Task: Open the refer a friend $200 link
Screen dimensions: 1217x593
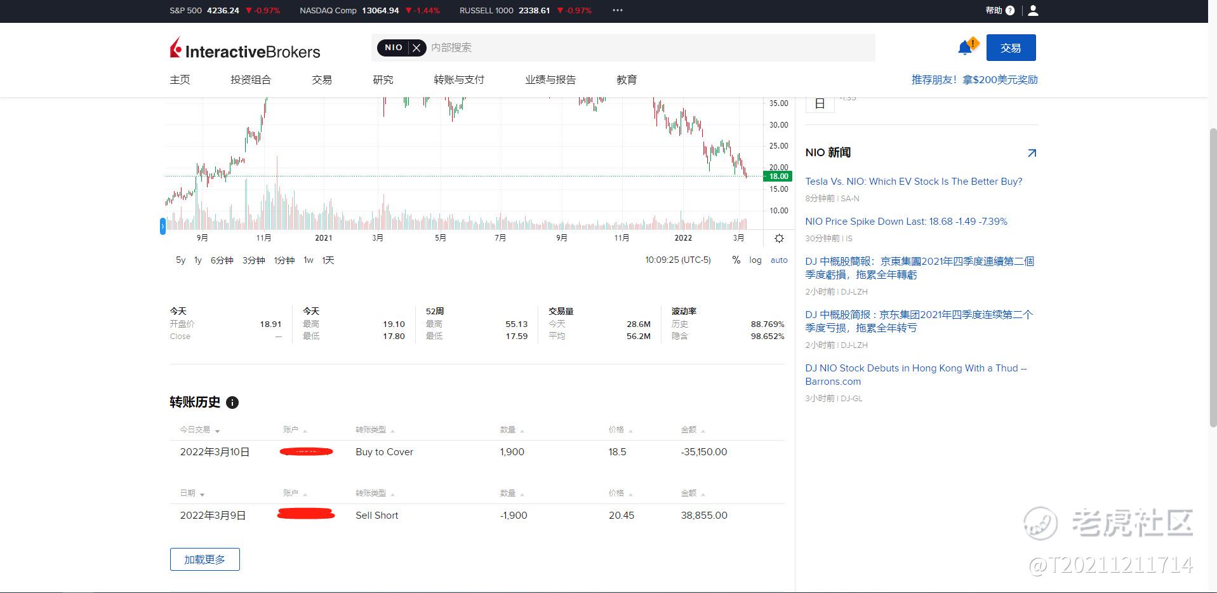Action: pos(974,80)
